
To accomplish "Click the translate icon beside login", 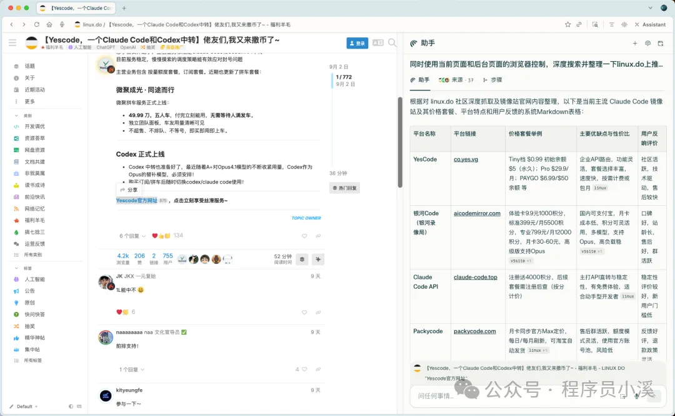I will coord(377,42).
